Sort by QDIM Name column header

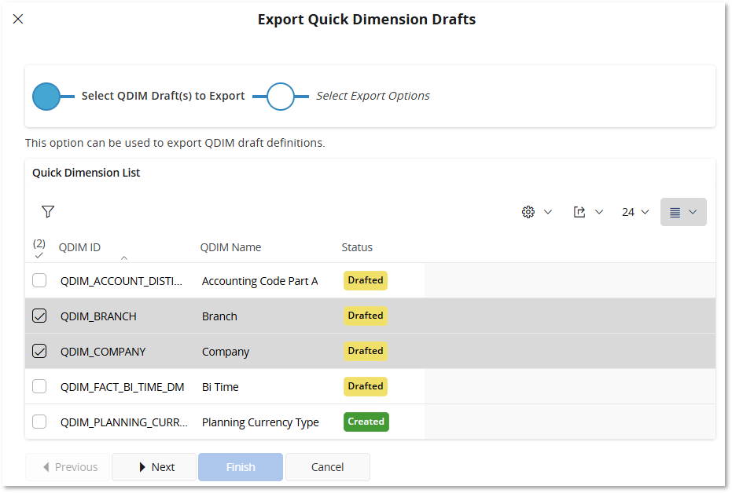(230, 247)
